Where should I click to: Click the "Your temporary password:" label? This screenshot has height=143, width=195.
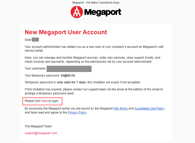[x=42, y=76]
